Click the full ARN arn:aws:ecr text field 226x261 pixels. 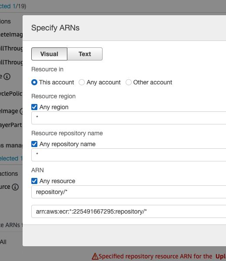[x=129, y=211]
